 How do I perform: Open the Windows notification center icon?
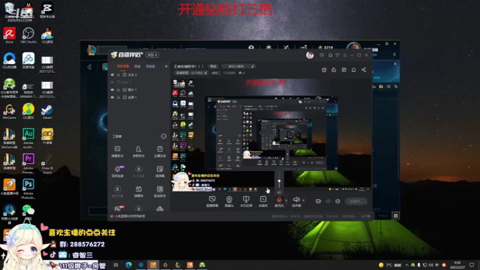(x=472, y=265)
